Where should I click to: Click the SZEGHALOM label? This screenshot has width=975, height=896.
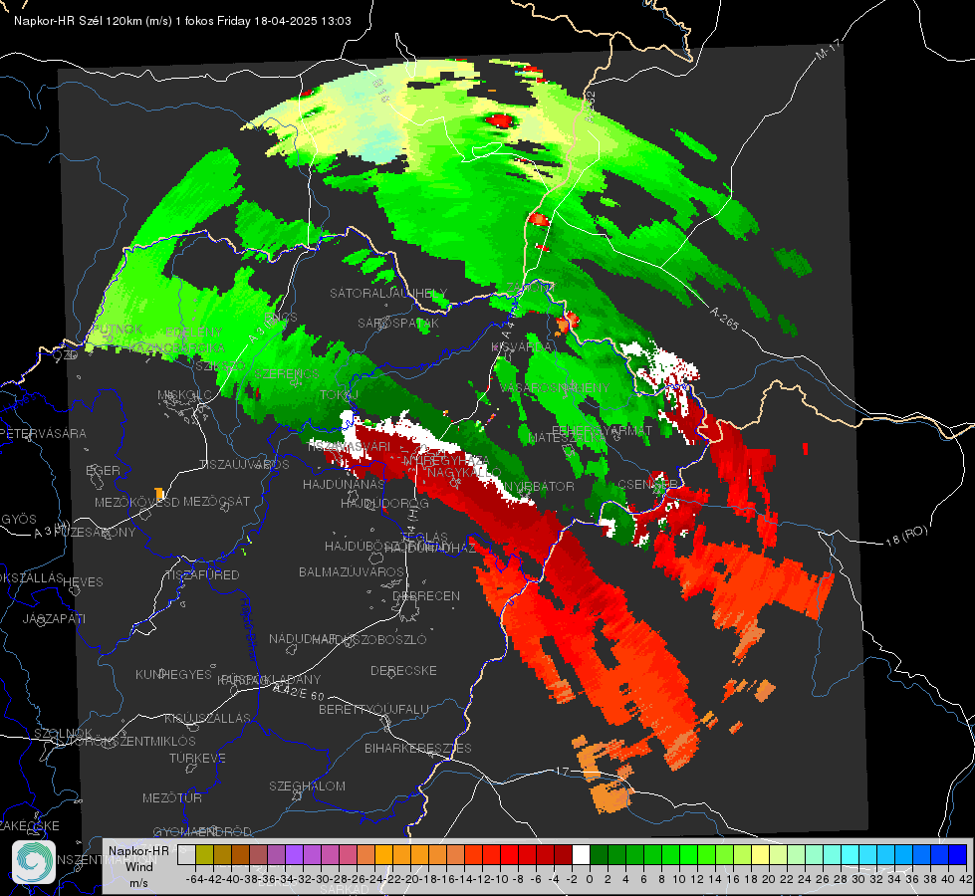click(x=307, y=785)
